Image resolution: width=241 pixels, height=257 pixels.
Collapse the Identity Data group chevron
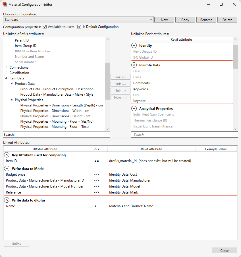click(x=134, y=65)
